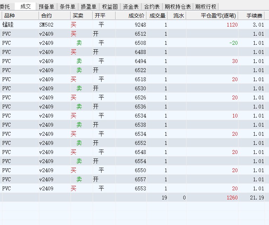
Task: Select the trade priced 6554
Action: tap(134, 161)
